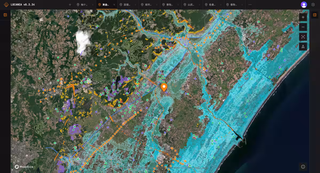Toggle the right sidebar panel

pos(315,15)
